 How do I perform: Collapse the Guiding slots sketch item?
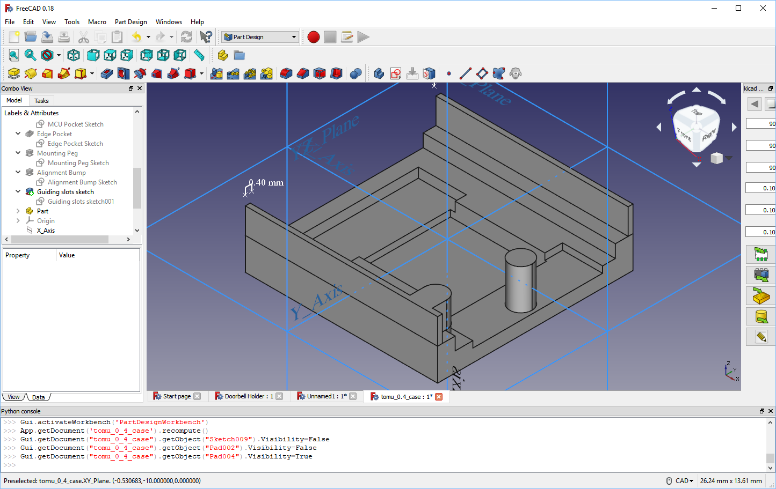click(18, 191)
